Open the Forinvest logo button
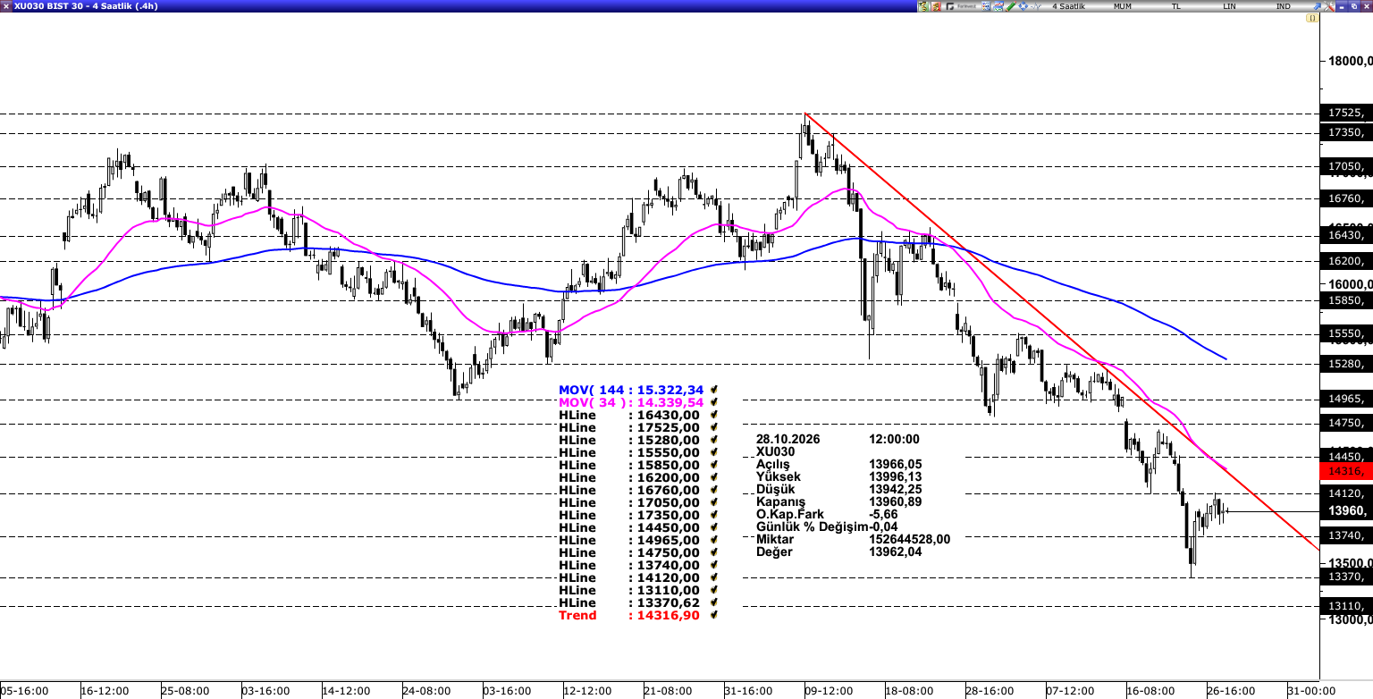This screenshot has height=699, width=1373. [961, 6]
